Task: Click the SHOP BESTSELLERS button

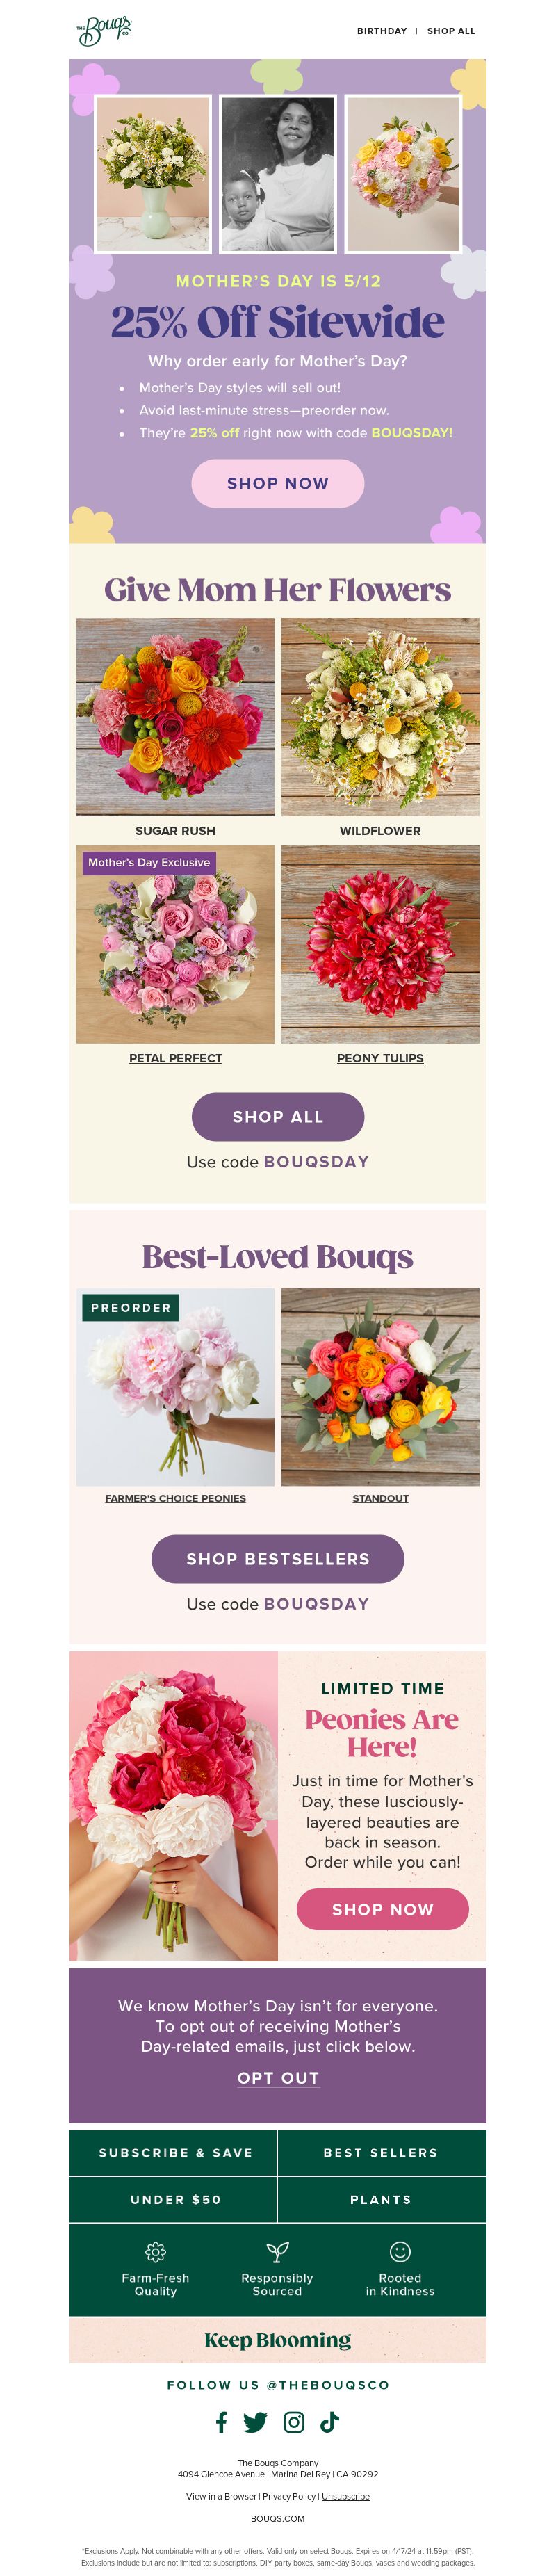Action: [x=278, y=1558]
